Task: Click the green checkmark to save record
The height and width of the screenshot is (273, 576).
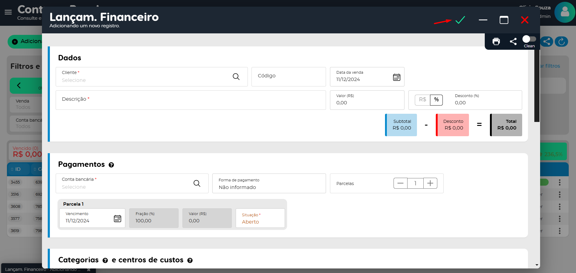Action: click(460, 20)
